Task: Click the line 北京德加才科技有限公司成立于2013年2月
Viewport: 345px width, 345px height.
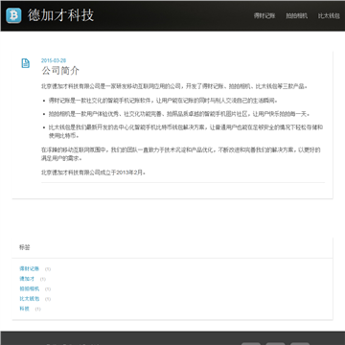Action: point(94,172)
